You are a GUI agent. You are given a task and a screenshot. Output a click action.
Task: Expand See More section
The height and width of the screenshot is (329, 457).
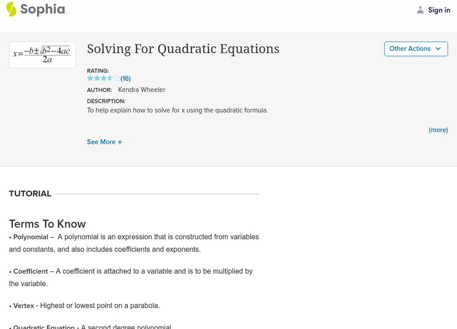[101, 142]
